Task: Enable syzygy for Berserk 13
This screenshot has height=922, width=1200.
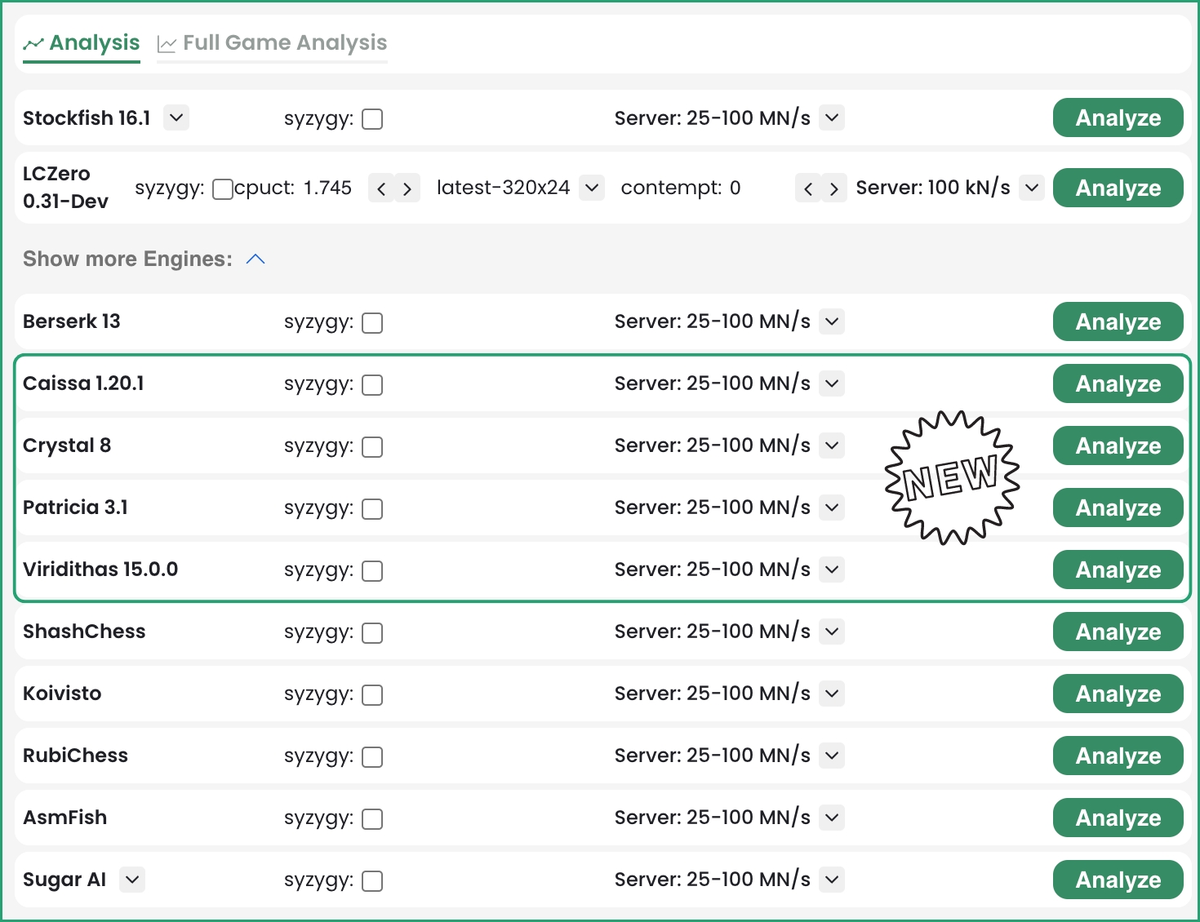Action: [x=372, y=323]
